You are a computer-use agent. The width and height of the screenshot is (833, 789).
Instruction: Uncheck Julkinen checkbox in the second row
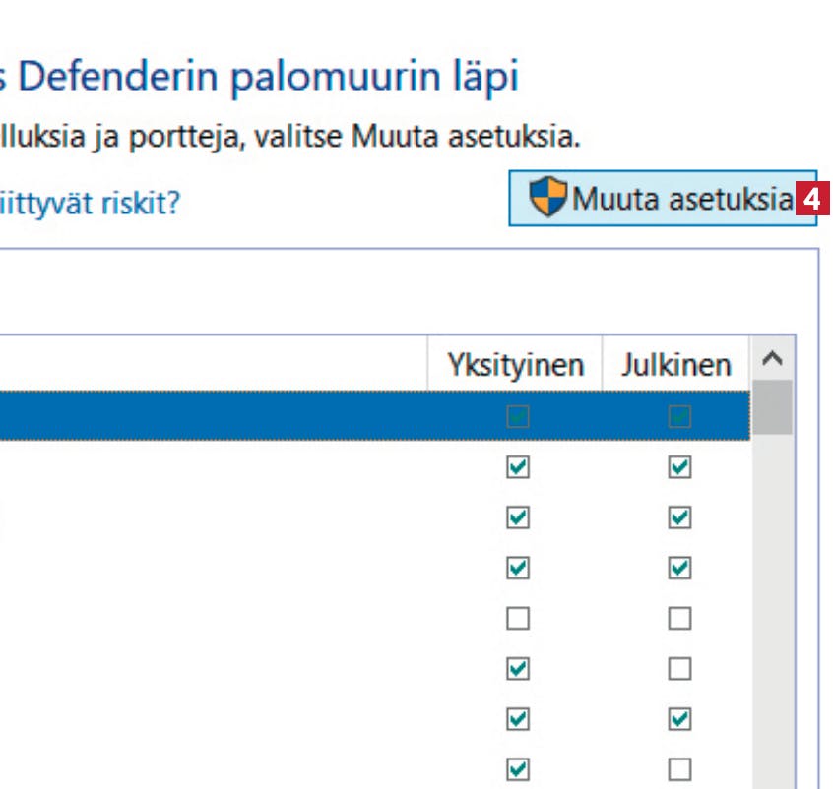pos(679,467)
